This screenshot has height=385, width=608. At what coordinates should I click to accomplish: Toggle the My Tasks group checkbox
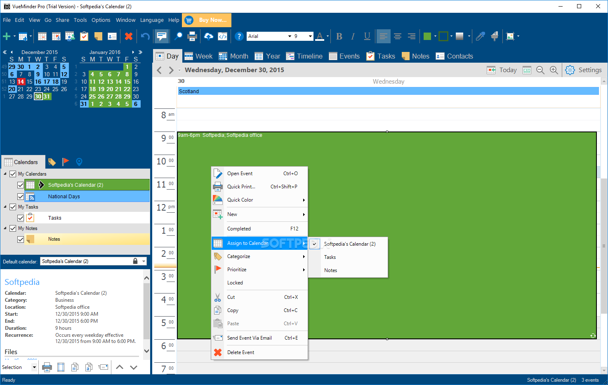click(13, 207)
